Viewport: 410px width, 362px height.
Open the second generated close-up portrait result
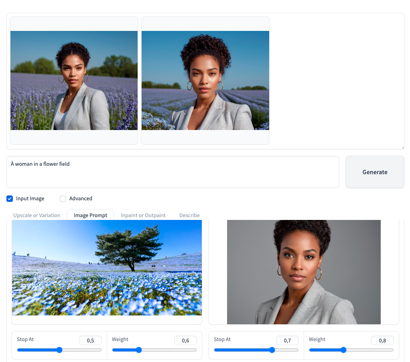pyautogui.click(x=205, y=80)
